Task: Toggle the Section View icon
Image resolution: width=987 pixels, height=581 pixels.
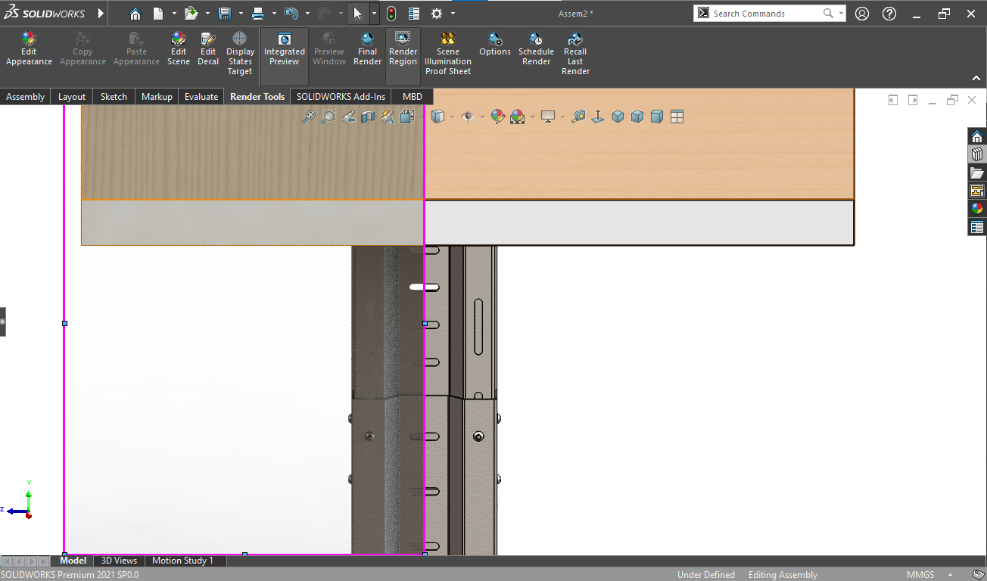Action: 368,117
